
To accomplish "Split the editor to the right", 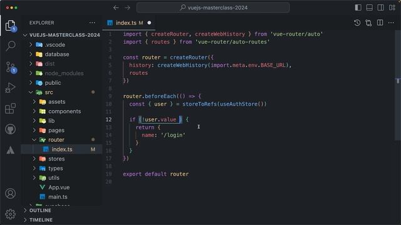I will (x=380, y=23).
